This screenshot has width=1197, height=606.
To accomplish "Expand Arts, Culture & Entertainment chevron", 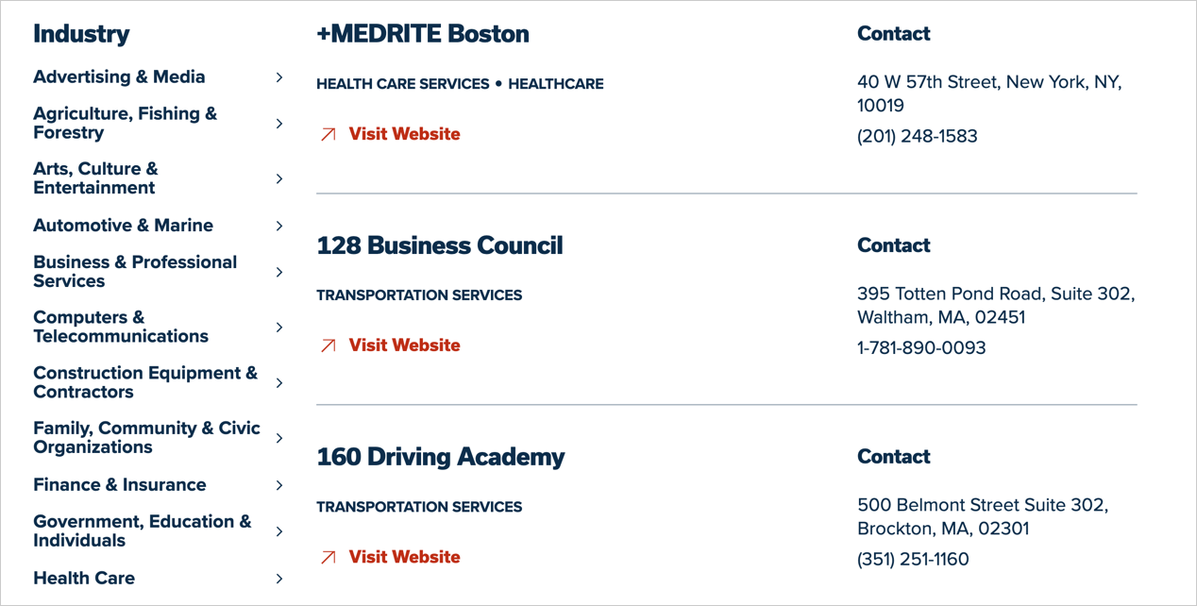I will tap(279, 178).
